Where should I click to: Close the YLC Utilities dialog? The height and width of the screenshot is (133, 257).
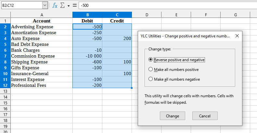pyautogui.click(x=237, y=36)
